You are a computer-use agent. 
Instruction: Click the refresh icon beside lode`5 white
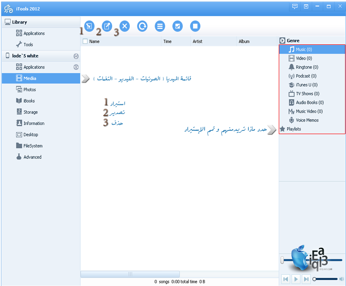[76, 56]
